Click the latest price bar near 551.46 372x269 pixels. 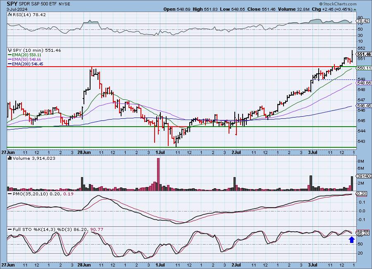tap(352, 56)
